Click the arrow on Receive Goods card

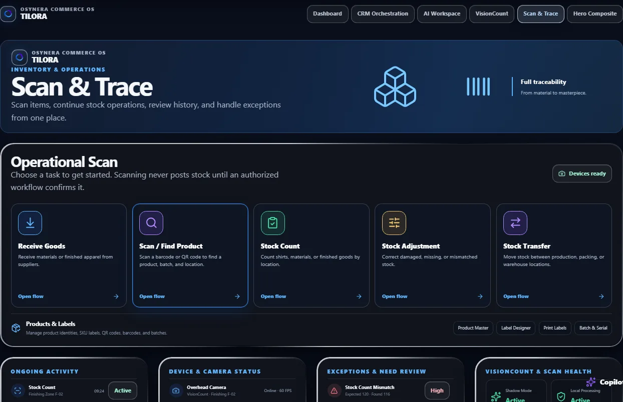tap(116, 296)
